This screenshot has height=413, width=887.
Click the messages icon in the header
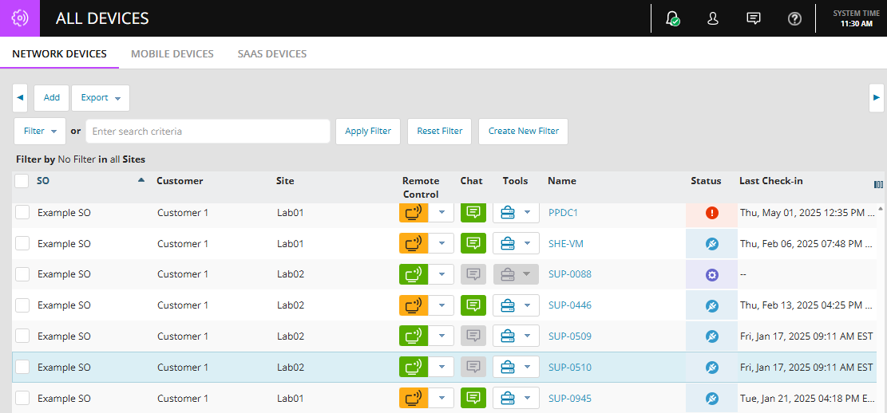(753, 18)
